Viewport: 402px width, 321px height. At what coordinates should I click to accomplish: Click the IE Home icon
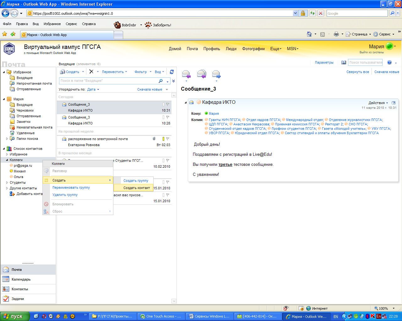(x=309, y=34)
